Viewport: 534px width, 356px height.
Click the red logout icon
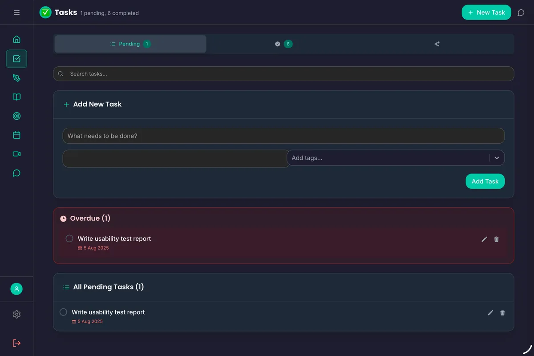click(x=16, y=343)
